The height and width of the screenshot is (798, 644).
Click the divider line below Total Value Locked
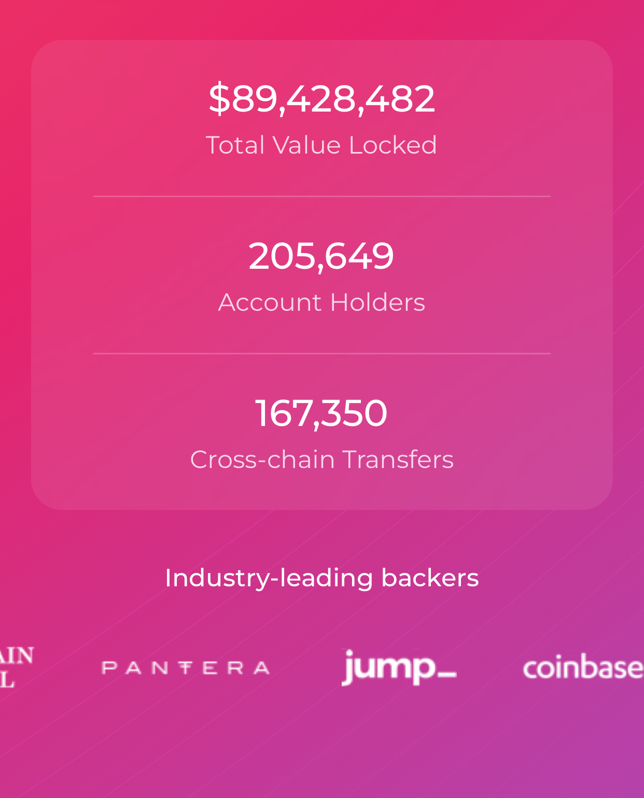click(321, 196)
